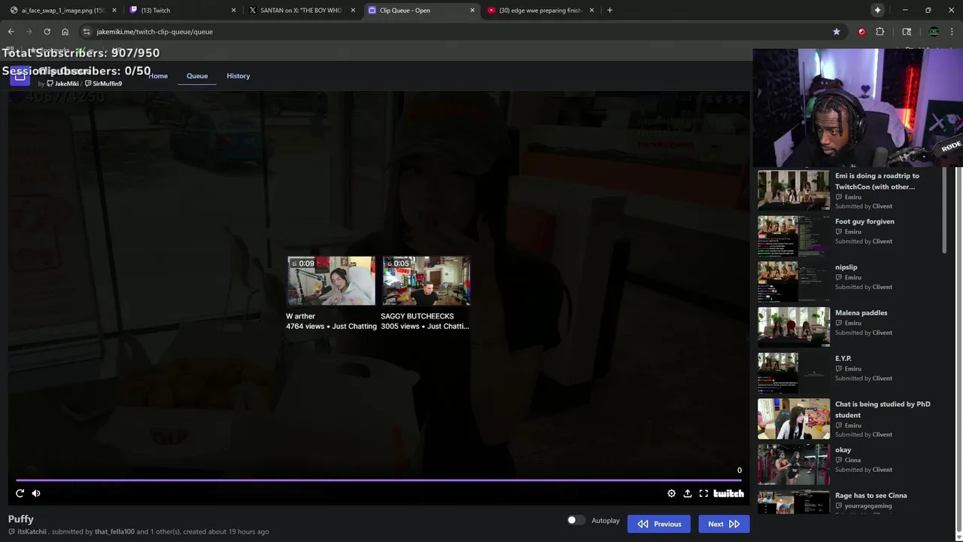Open the player settings gear

click(672, 493)
